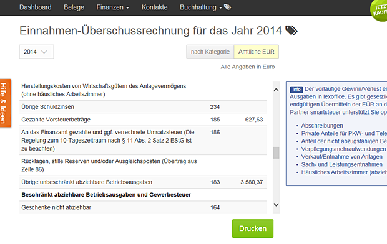
Task: Click the amount 3.580,37
Action: 252,182
